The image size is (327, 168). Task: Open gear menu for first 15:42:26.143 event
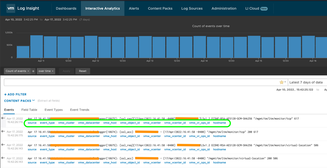click(3, 145)
